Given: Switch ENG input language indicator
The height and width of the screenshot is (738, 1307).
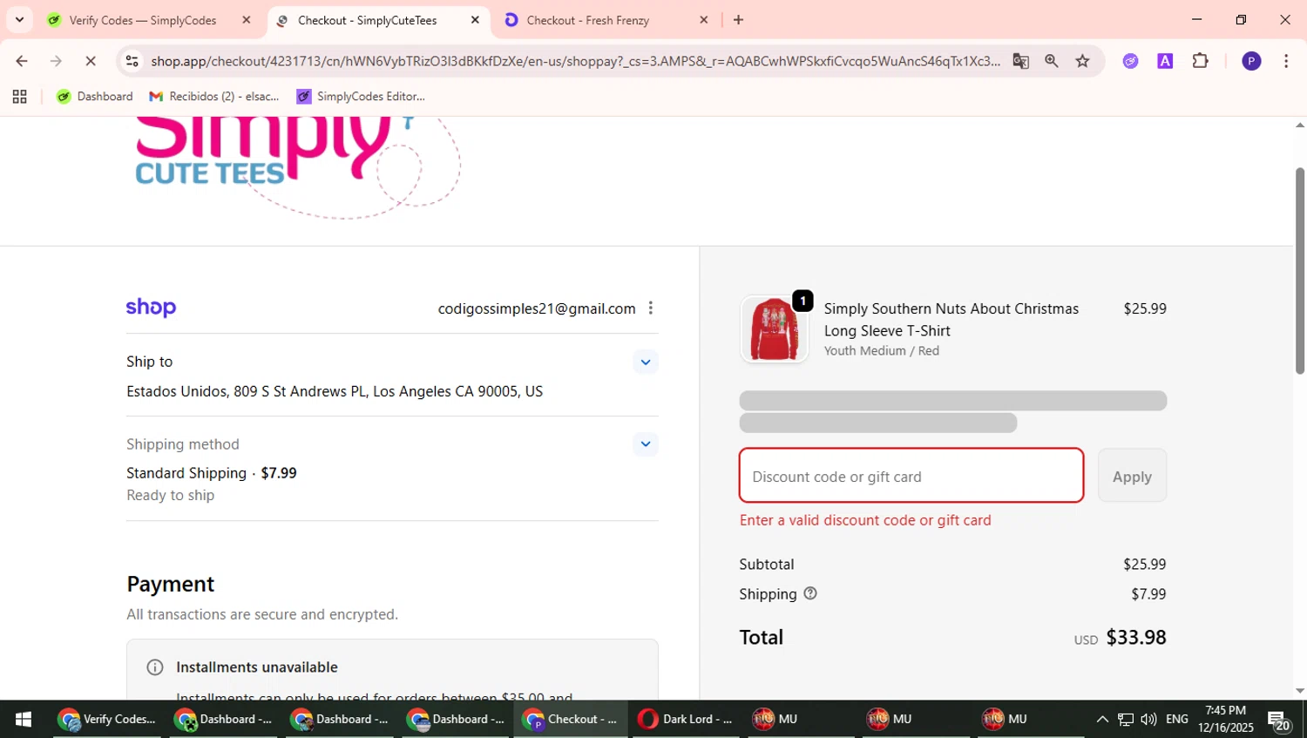Looking at the screenshot, I should click(x=1177, y=720).
